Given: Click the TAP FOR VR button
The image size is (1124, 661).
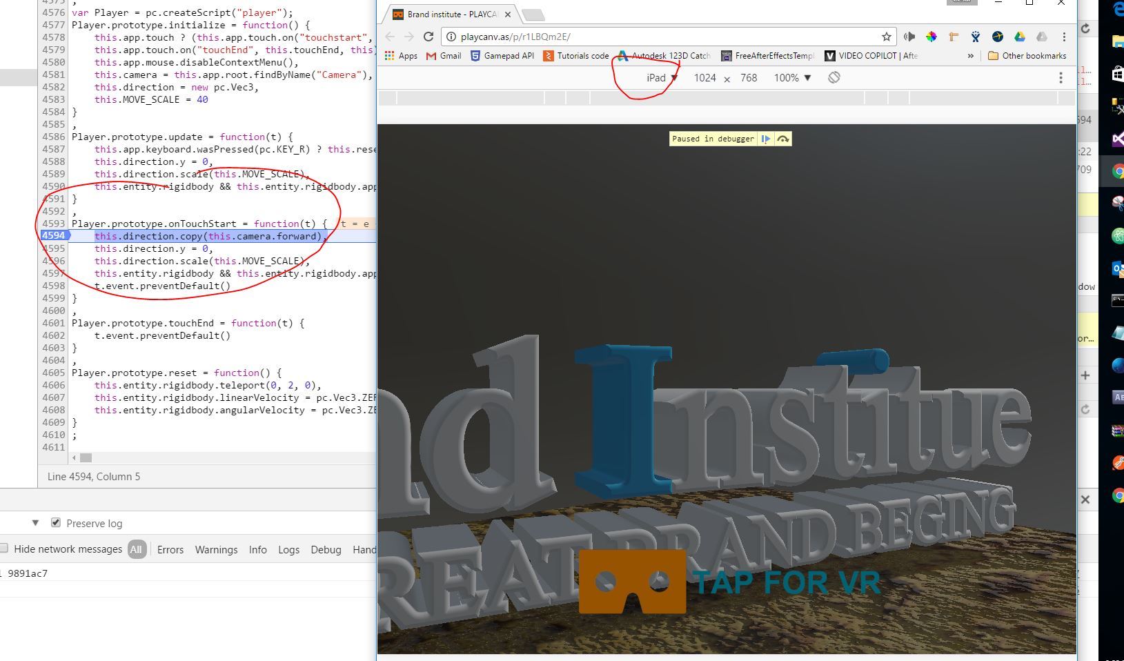Looking at the screenshot, I should [x=729, y=582].
